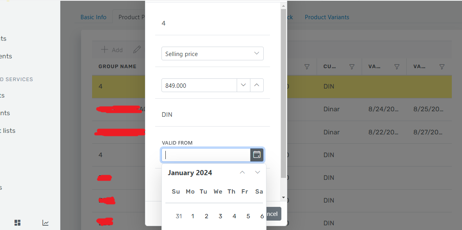Image resolution: width=462 pixels, height=230 pixels.
Task: Open filter icon left of CU... column
Action: 307,67
